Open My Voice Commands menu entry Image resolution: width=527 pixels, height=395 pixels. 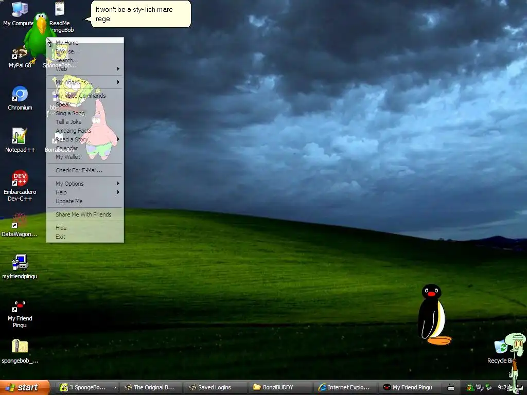pyautogui.click(x=85, y=96)
